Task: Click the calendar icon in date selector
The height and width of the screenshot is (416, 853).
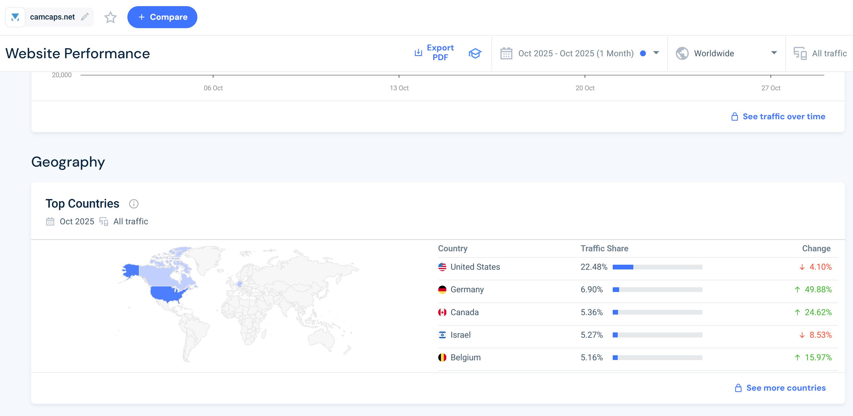Action: coord(506,53)
